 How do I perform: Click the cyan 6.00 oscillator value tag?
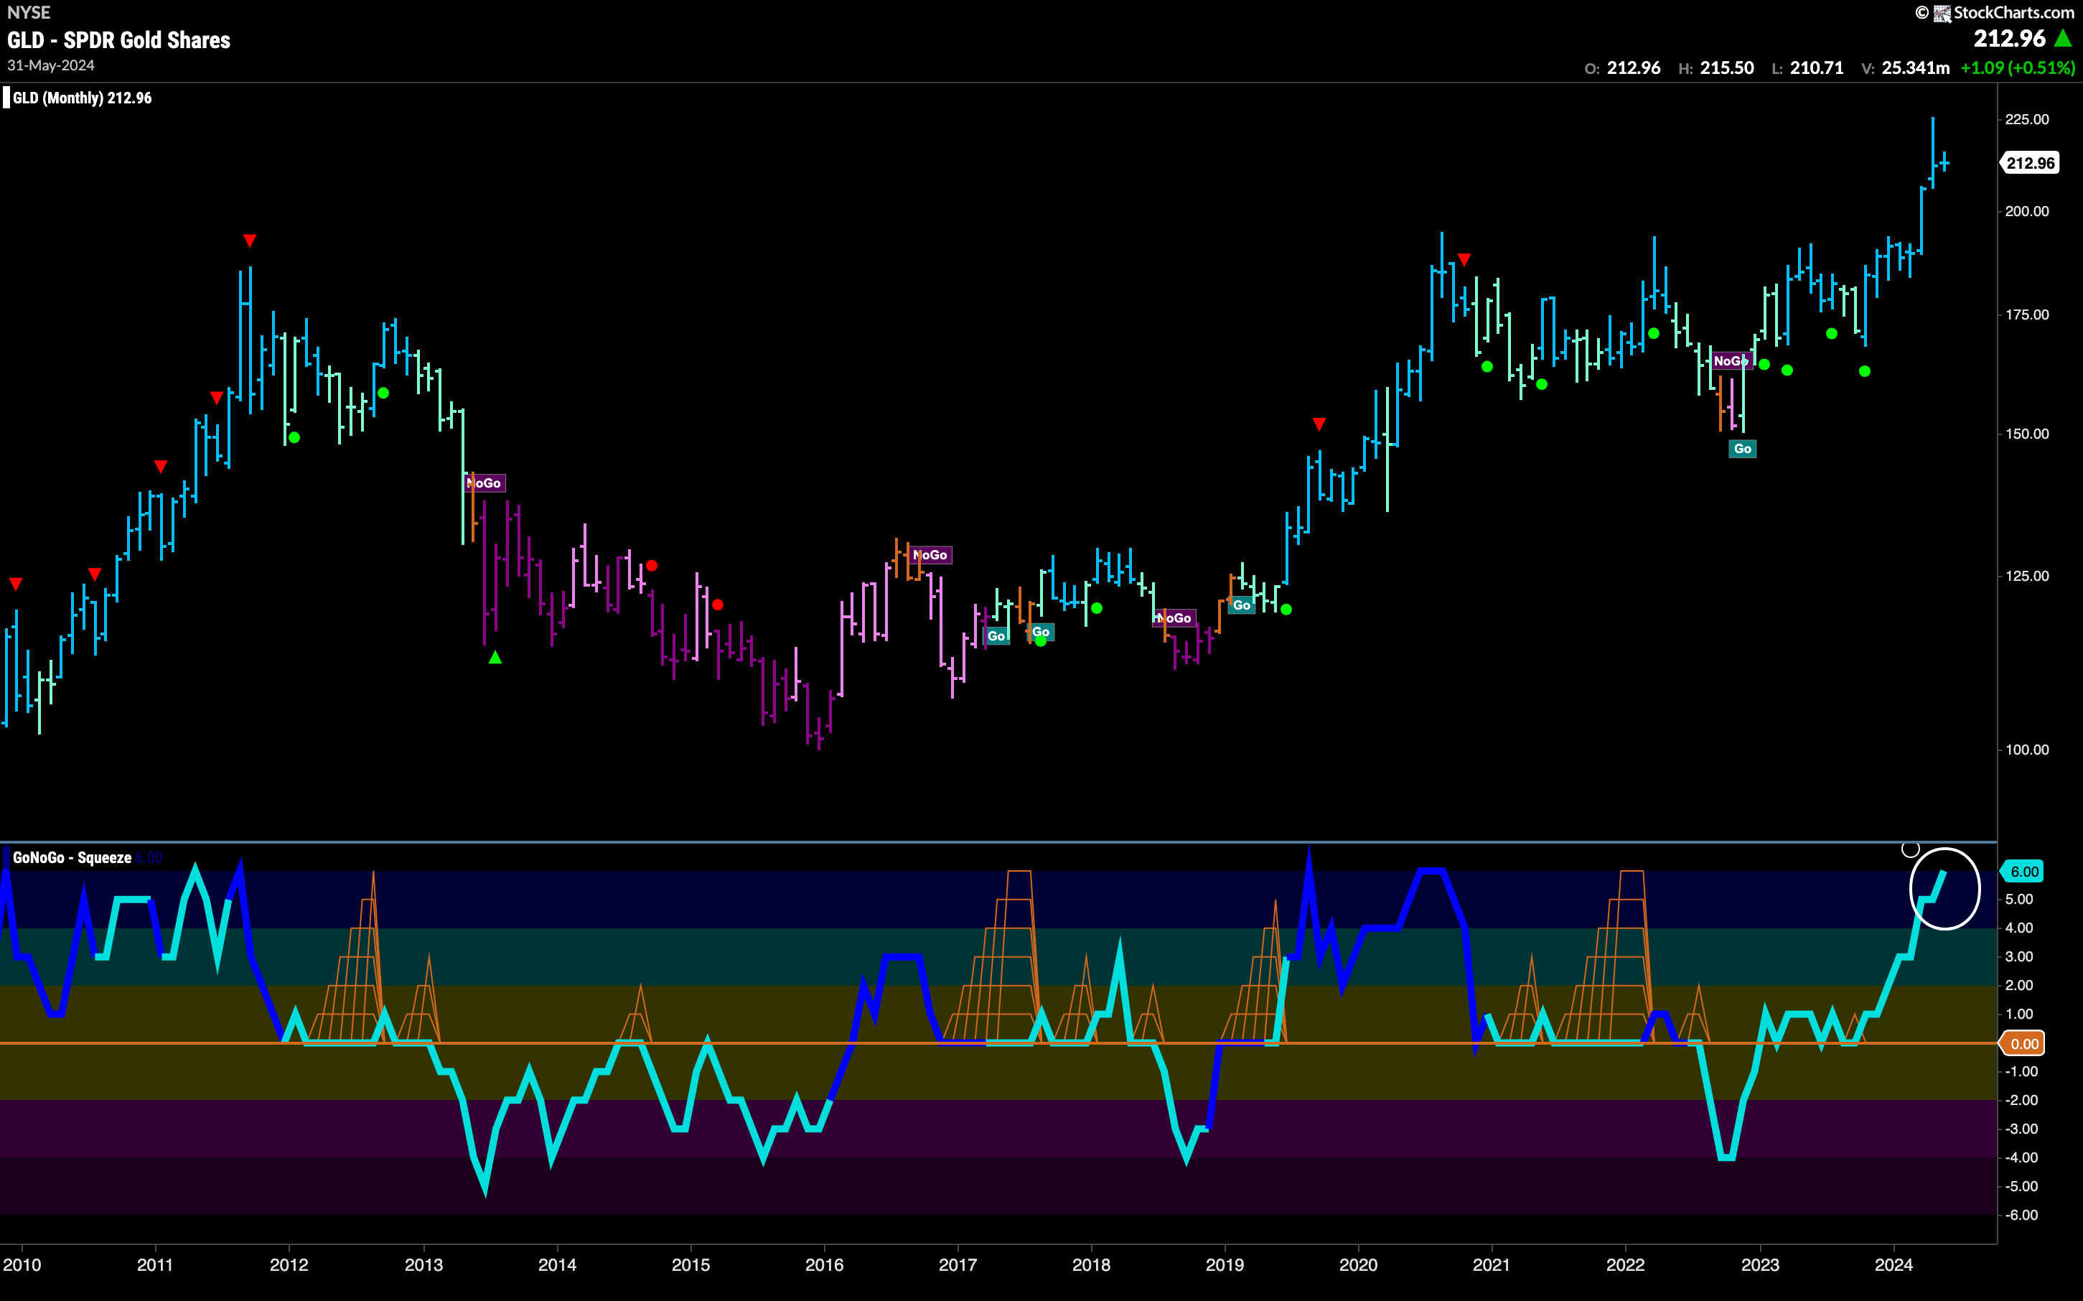pos(2022,872)
